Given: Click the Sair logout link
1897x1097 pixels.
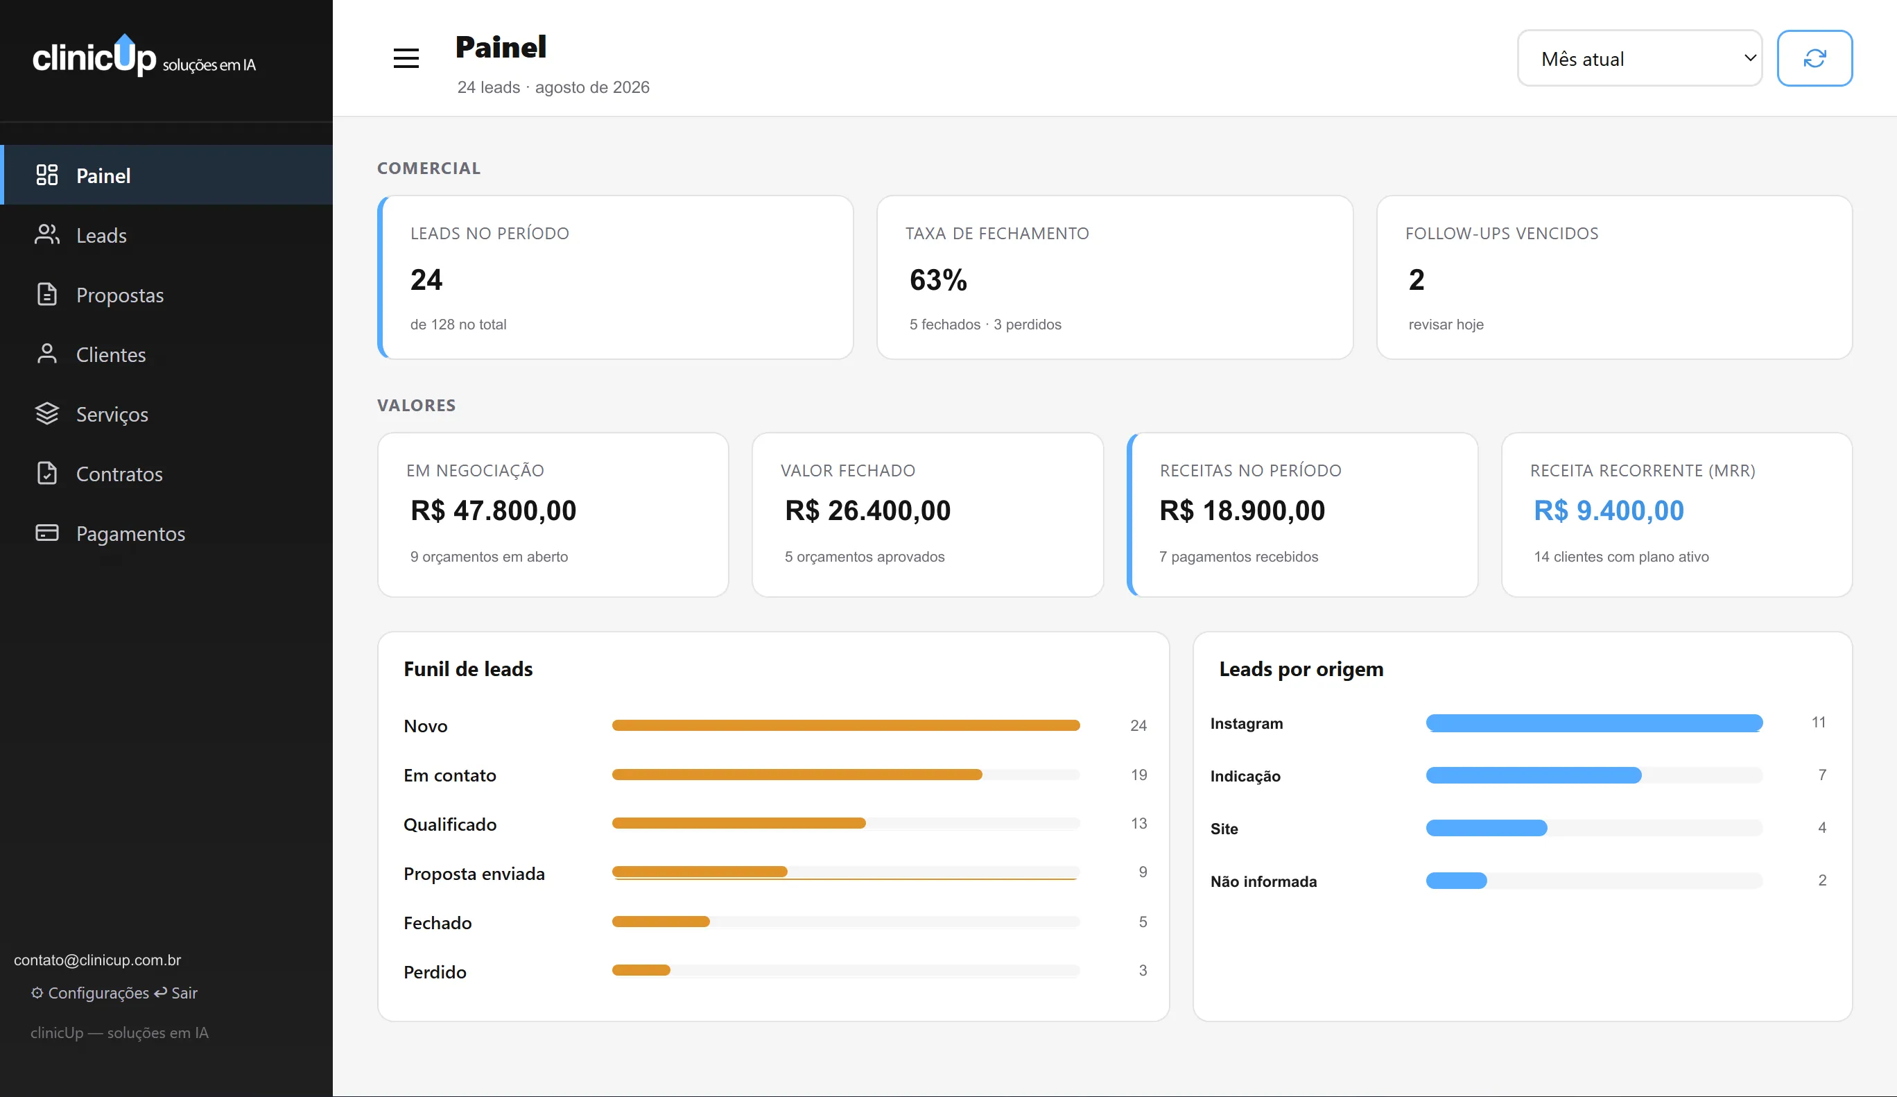Looking at the screenshot, I should click(175, 992).
